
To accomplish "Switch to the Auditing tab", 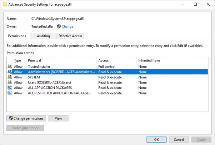I will (43, 36).
